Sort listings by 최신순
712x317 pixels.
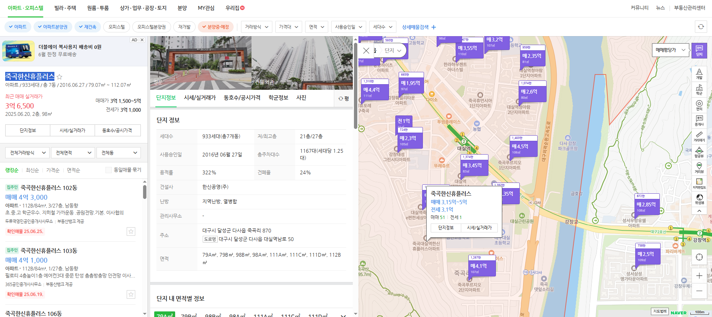[x=32, y=170]
